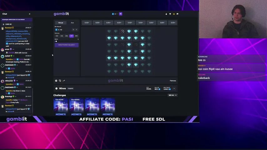Viewport: 267px width, 150px height.
Task: Select 6x6 grid size
Action: pyautogui.click(x=67, y=36)
